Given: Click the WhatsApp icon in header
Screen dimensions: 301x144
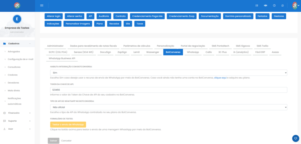Looking at the screenshot, I should [x=283, y=6].
